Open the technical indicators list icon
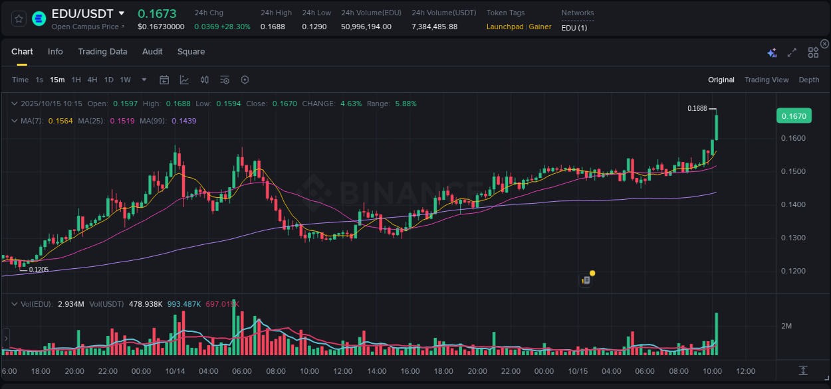Viewport: 831px width, 389px height. click(x=224, y=80)
